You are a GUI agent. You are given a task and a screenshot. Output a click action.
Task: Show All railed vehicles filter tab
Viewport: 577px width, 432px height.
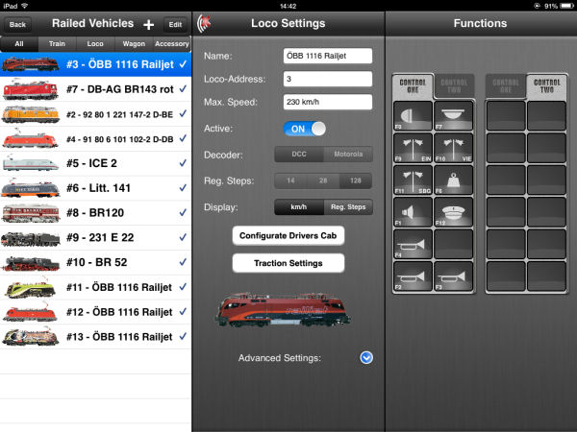[x=19, y=44]
